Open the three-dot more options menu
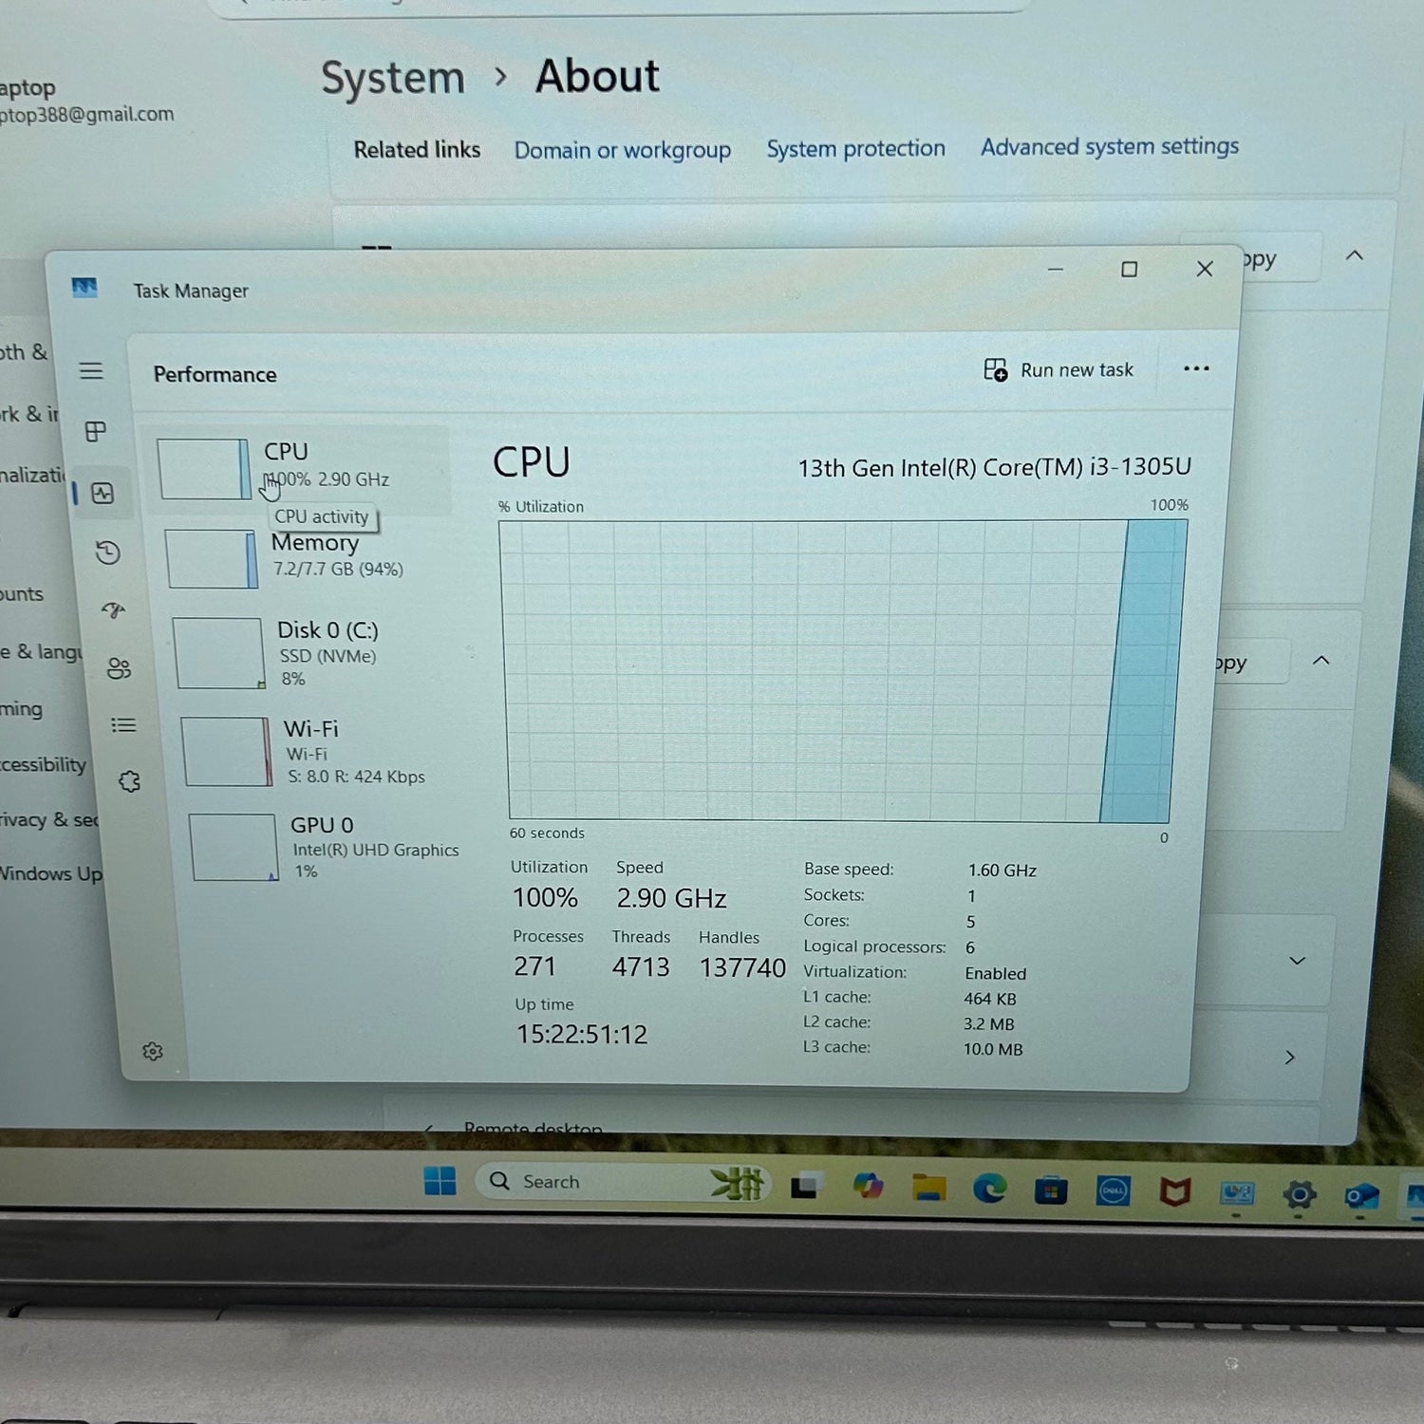Screen dimensions: 1424x1424 point(1196,368)
